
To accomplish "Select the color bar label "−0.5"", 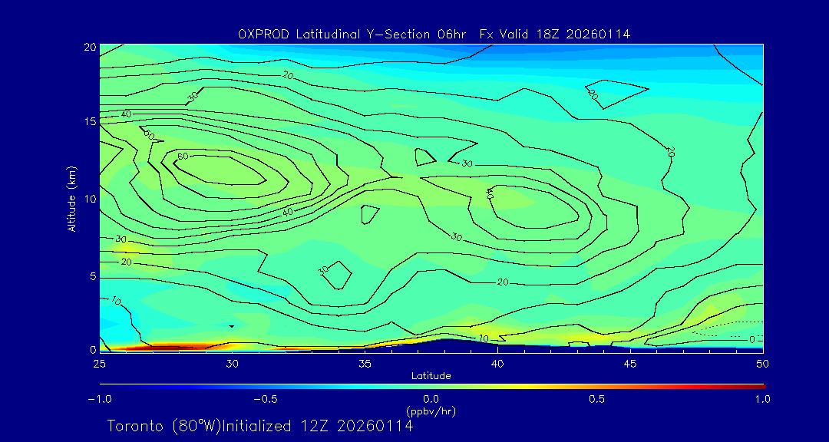I will point(266,399).
